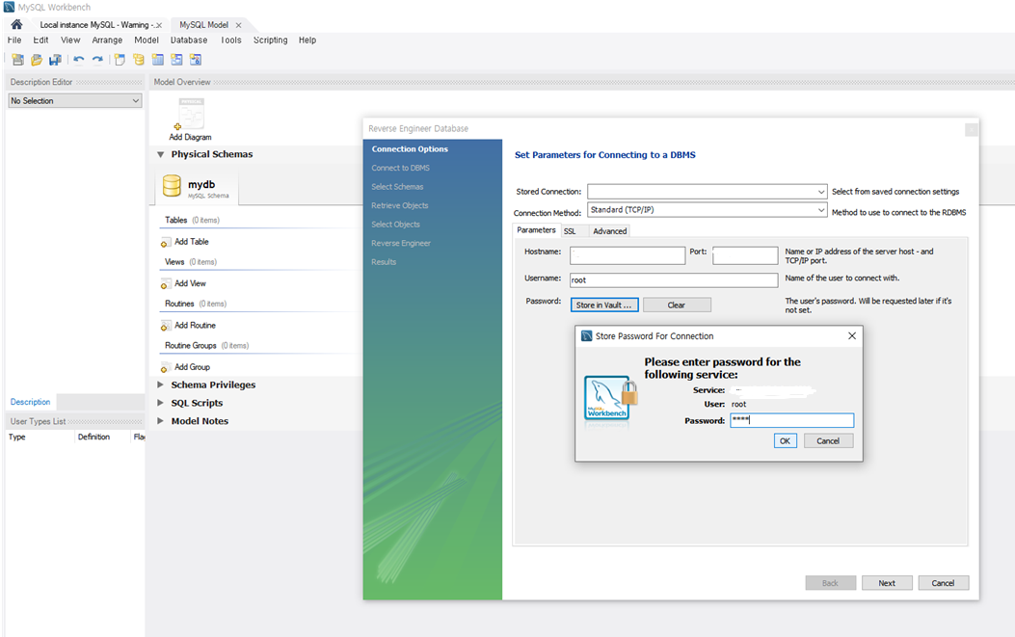Screen dimensions: 1015x637
Task: Open the Stored Connection dropdown
Action: [x=707, y=192]
